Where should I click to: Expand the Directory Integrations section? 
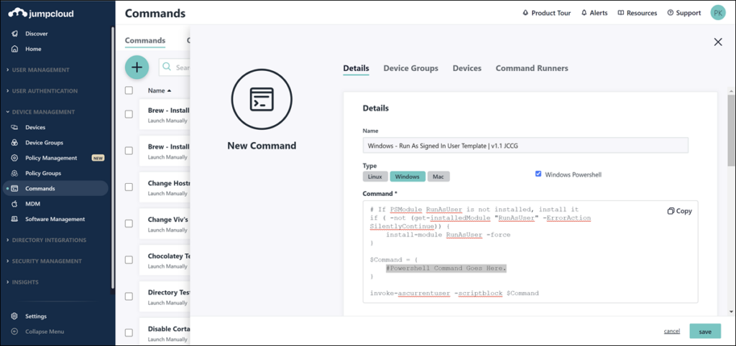click(49, 240)
